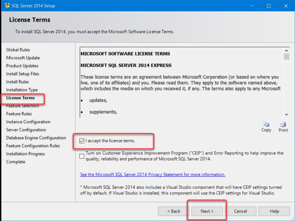
Task: Click the 'MICROSOFT SQL SERVER 2014 EXPRESS' heading
Action: pyautogui.click(x=126, y=65)
